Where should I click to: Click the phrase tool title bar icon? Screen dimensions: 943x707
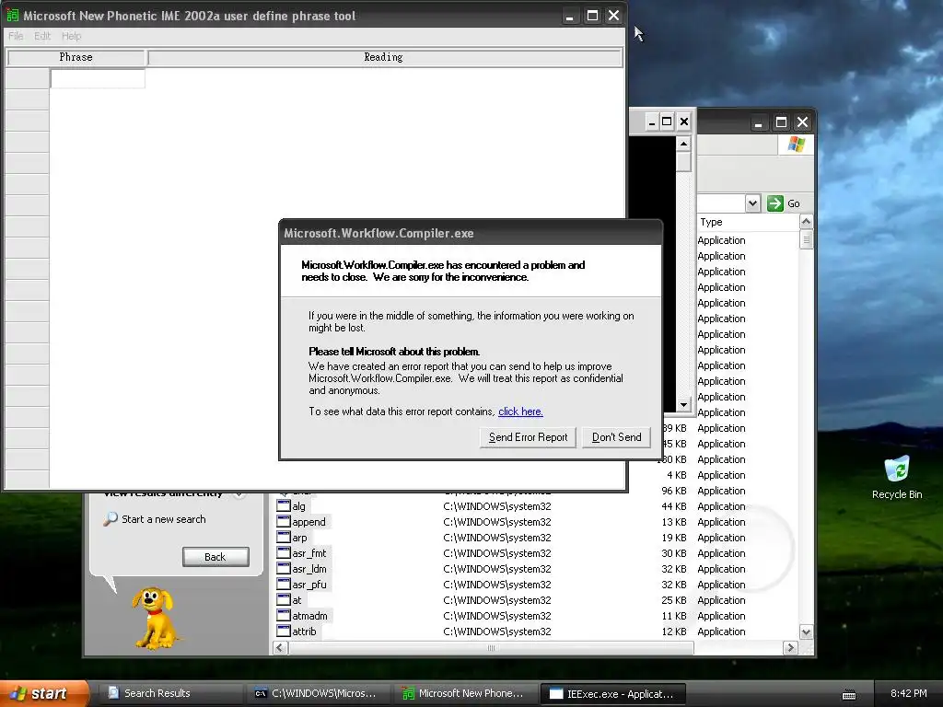click(12, 15)
